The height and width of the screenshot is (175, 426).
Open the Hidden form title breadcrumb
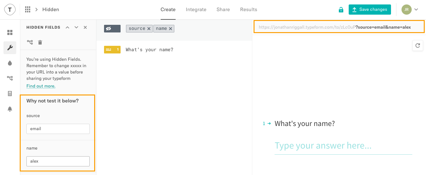(x=51, y=10)
